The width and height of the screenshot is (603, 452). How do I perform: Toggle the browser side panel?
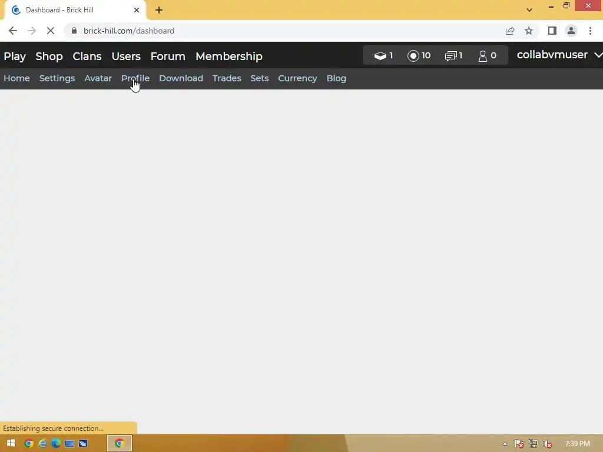(x=552, y=31)
